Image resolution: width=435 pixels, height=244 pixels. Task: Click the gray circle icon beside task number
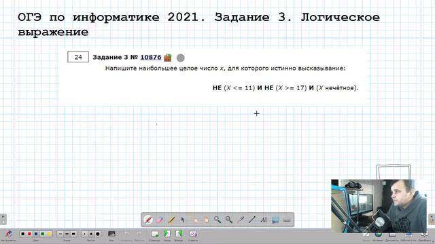(x=181, y=58)
